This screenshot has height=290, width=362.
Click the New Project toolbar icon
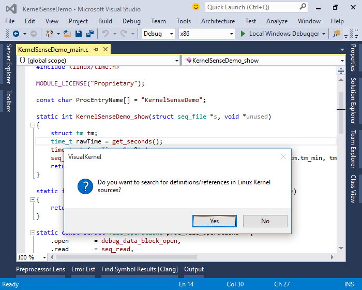tap(49, 34)
